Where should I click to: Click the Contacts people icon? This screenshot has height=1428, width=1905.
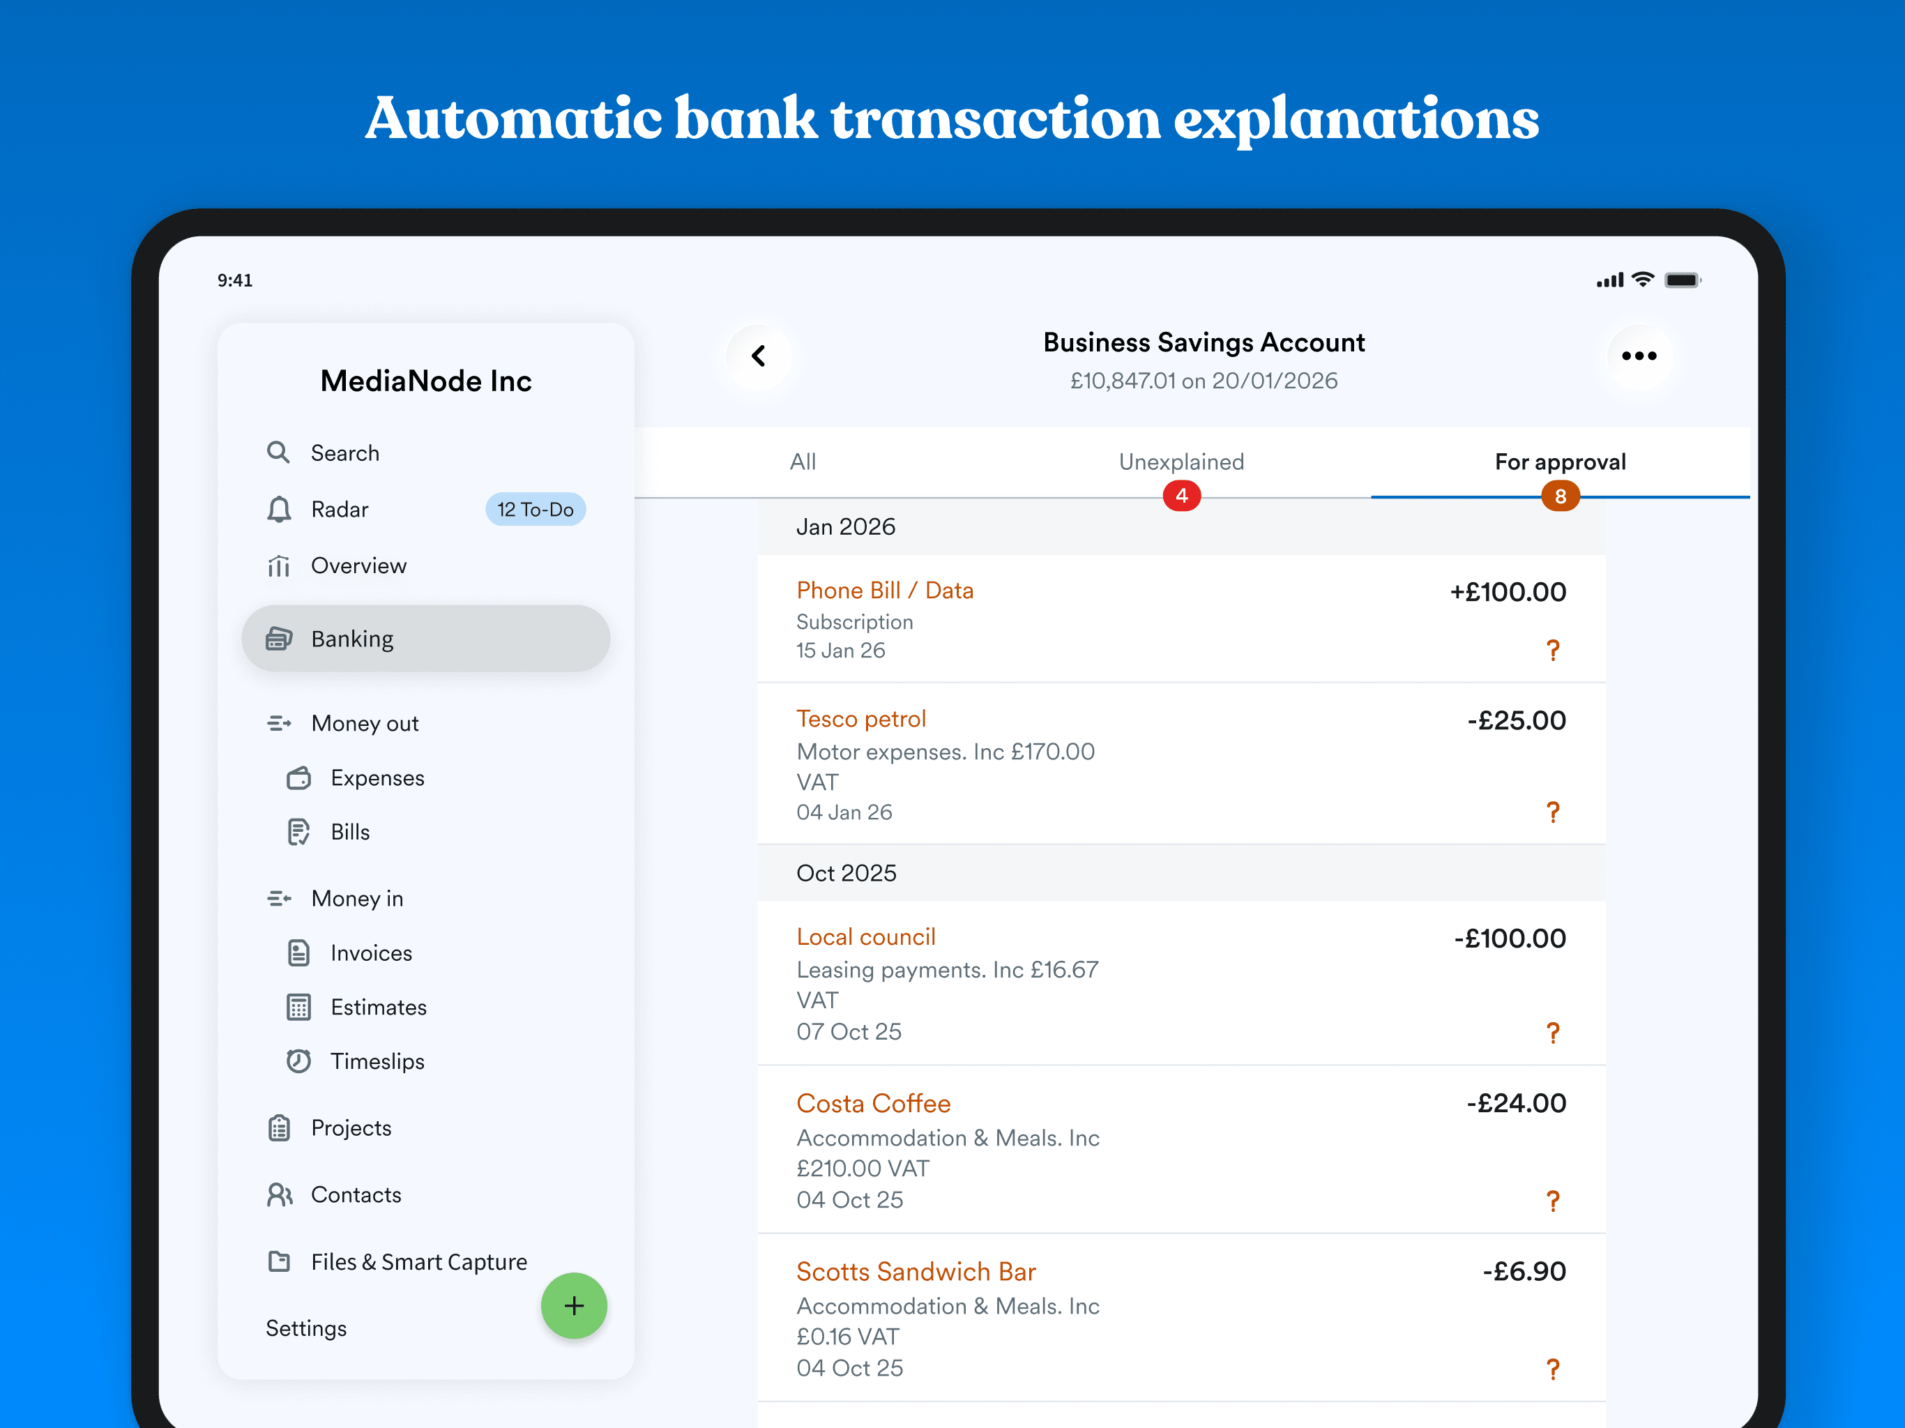[279, 1194]
